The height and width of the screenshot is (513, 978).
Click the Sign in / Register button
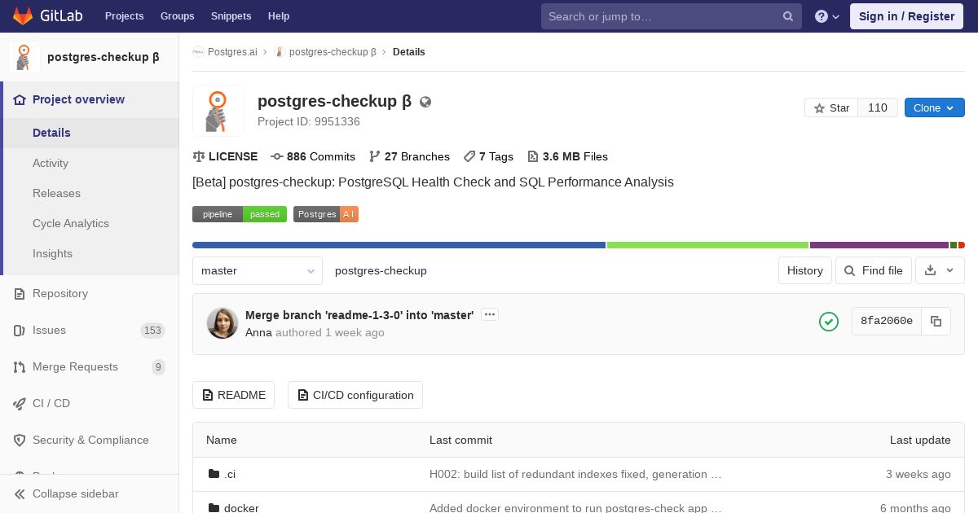[906, 16]
